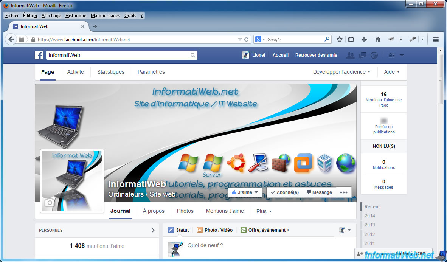Click Portée de publications link
The image size is (447, 262).
384,129
